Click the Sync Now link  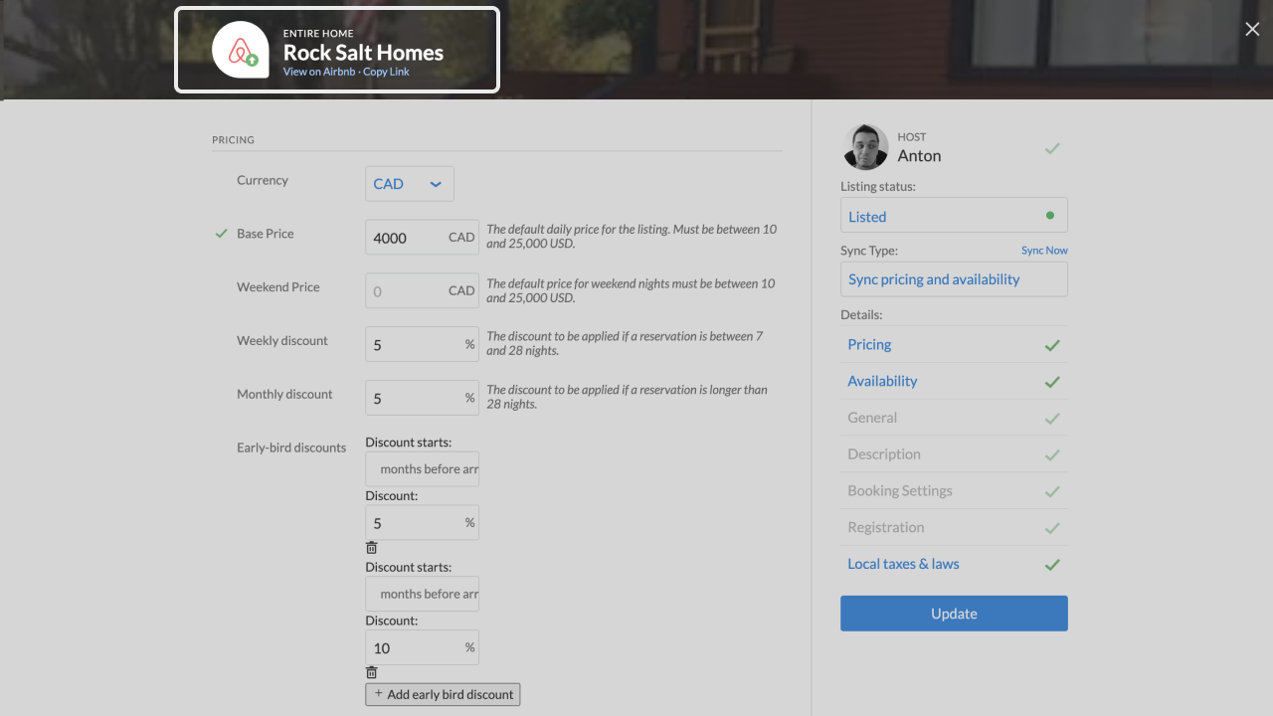tap(1044, 251)
